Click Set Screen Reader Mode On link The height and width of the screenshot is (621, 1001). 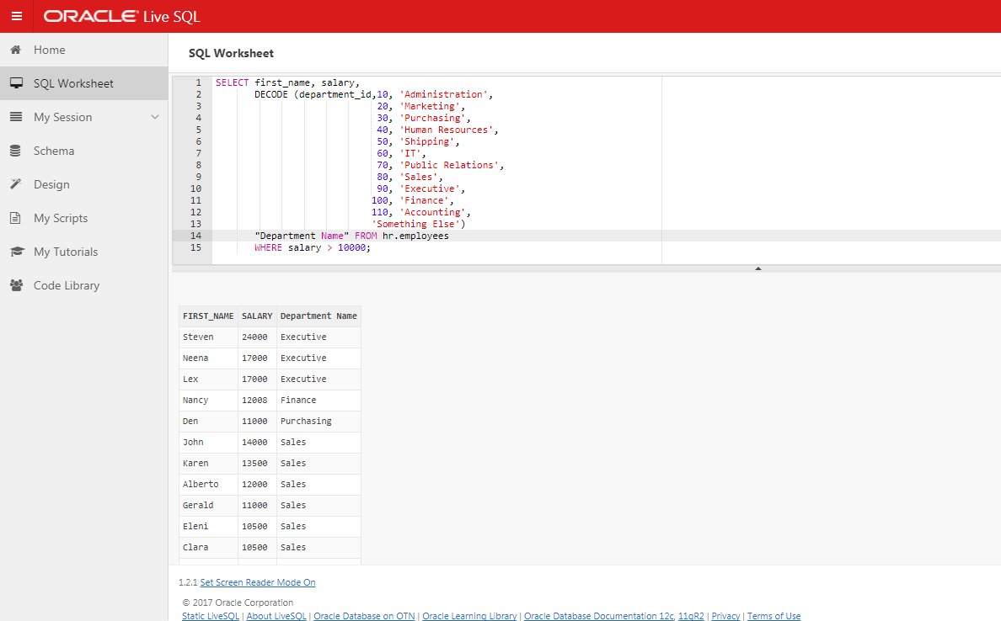point(257,582)
